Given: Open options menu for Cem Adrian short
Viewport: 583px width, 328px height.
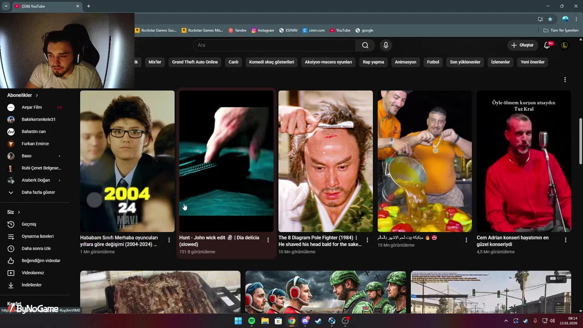Looking at the screenshot, I should tap(566, 240).
